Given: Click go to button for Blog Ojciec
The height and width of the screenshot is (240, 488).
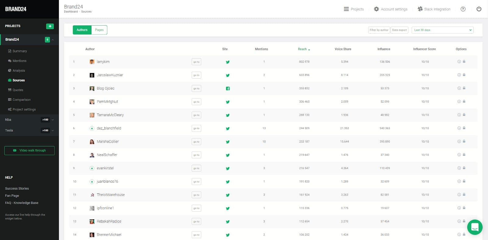Looking at the screenshot, I should coord(196,89).
